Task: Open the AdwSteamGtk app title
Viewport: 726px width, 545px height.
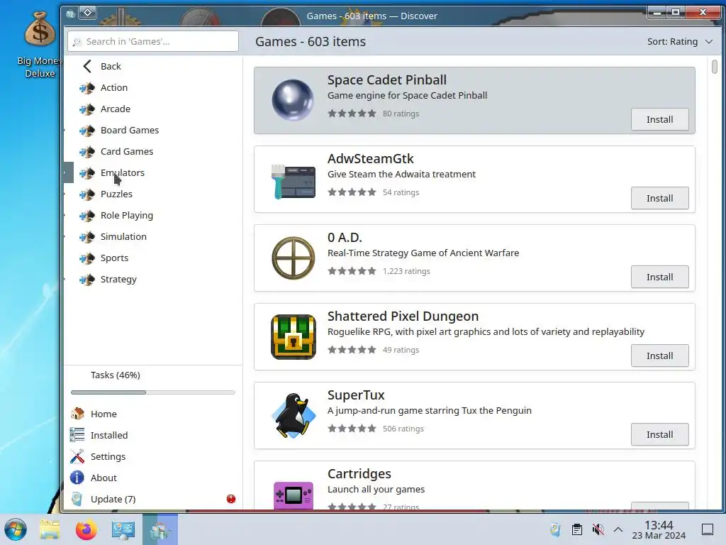Action: 370,158
